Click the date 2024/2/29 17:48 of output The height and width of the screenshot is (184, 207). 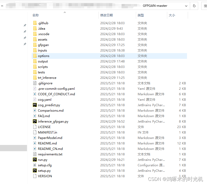click(112, 61)
